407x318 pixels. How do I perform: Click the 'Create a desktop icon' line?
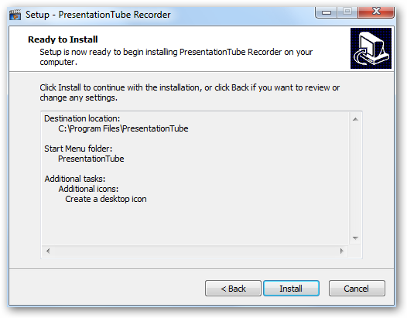[106, 199]
